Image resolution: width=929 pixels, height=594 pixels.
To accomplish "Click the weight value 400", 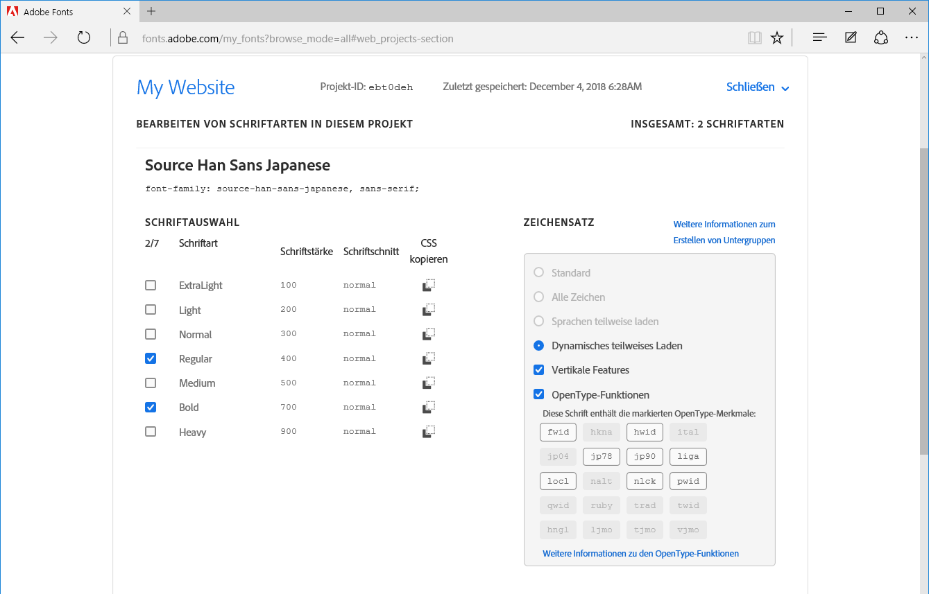I will tap(289, 358).
